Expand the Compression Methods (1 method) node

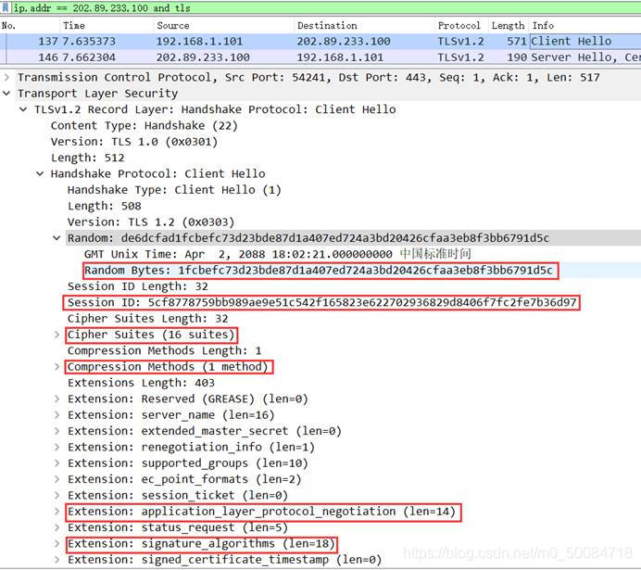(x=57, y=367)
